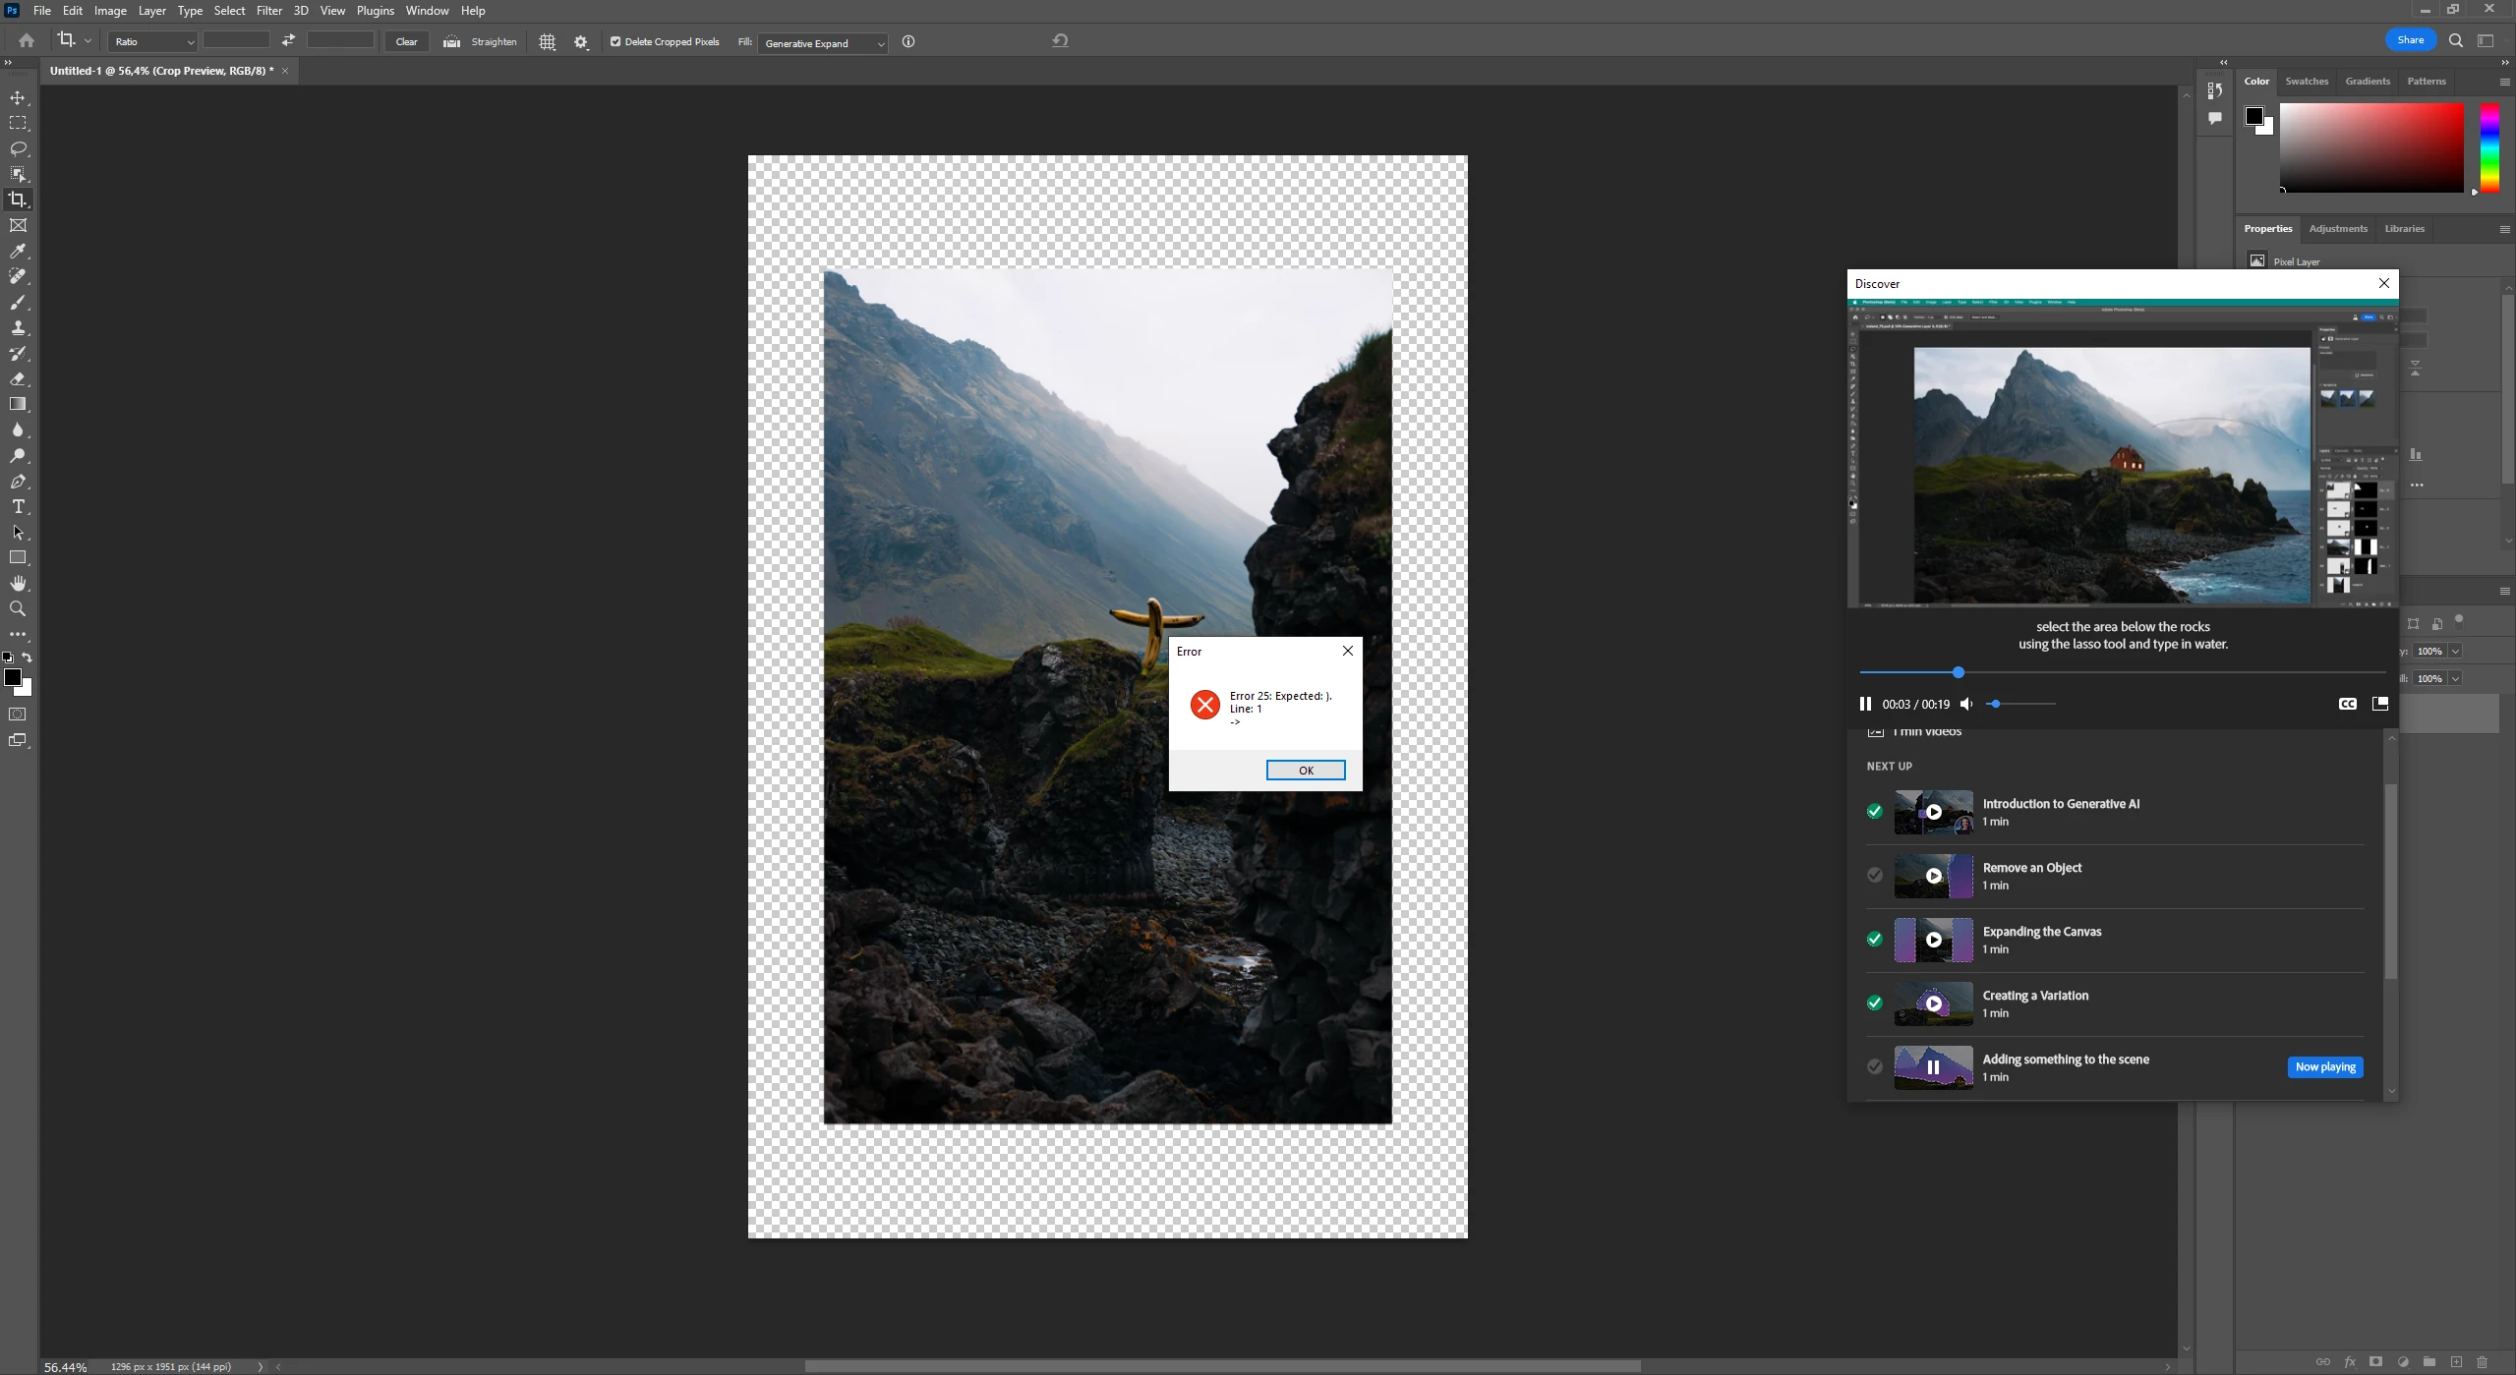This screenshot has height=1375, width=2516.
Task: Open crop settings gear menu
Action: tap(581, 41)
